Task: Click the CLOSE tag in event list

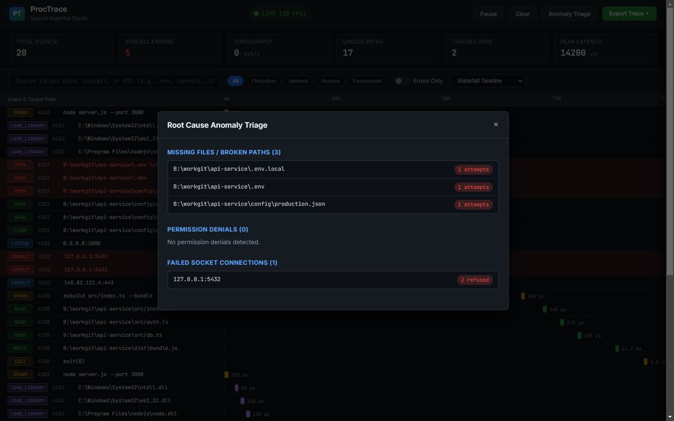Action: 20,230
